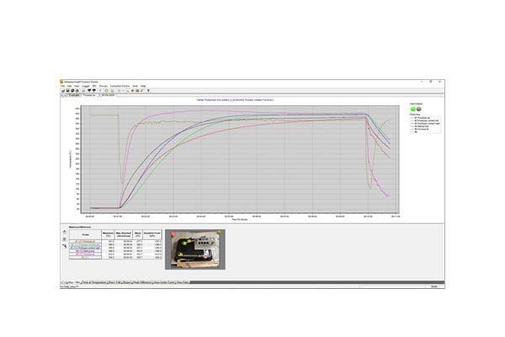Open the Tools menu

(x=136, y=86)
